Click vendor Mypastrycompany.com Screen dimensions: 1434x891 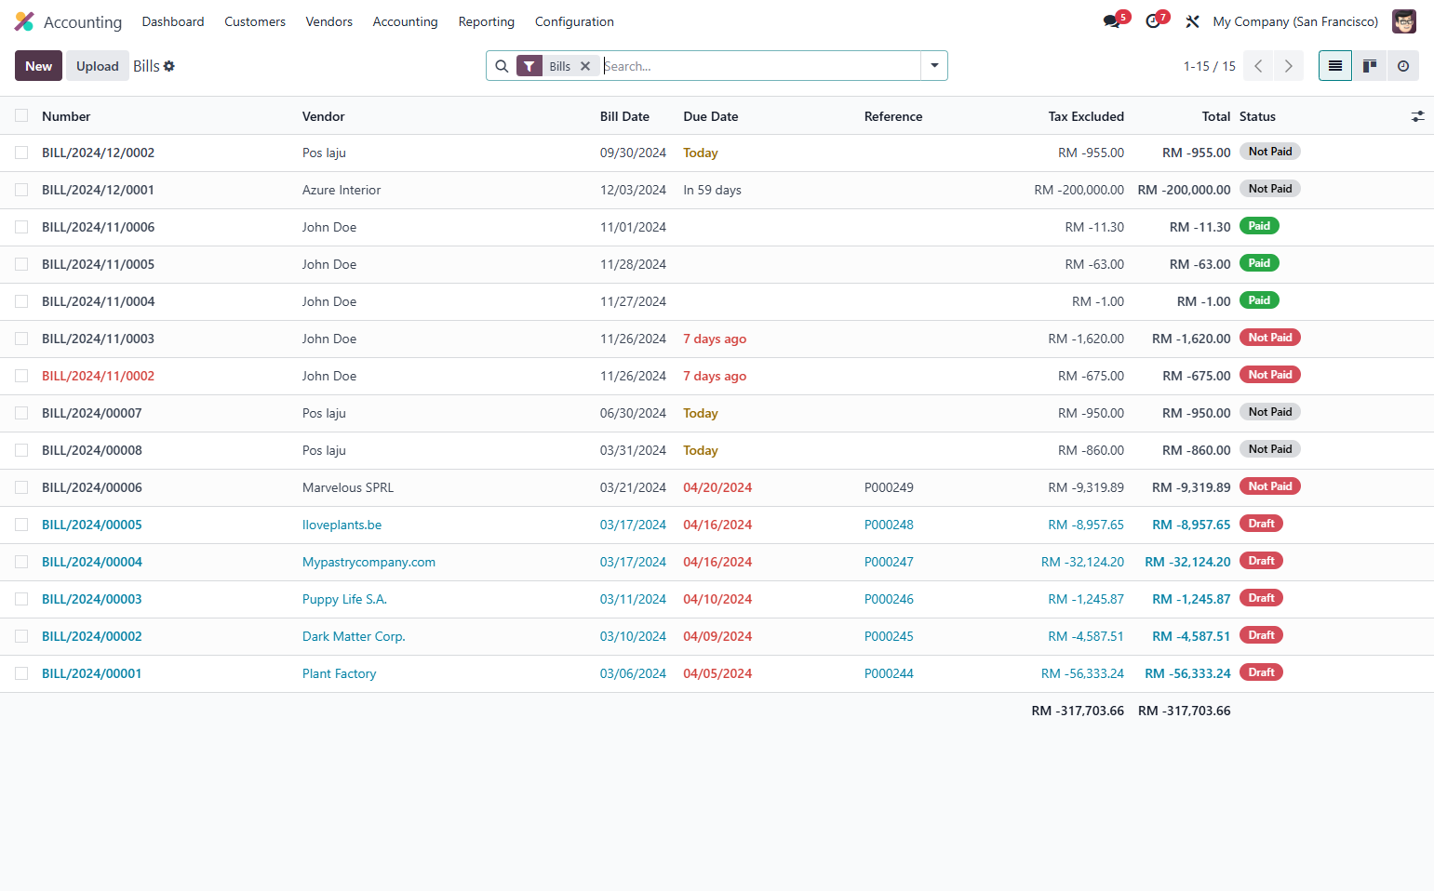(369, 562)
